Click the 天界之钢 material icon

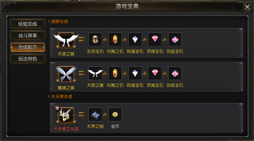(95, 114)
